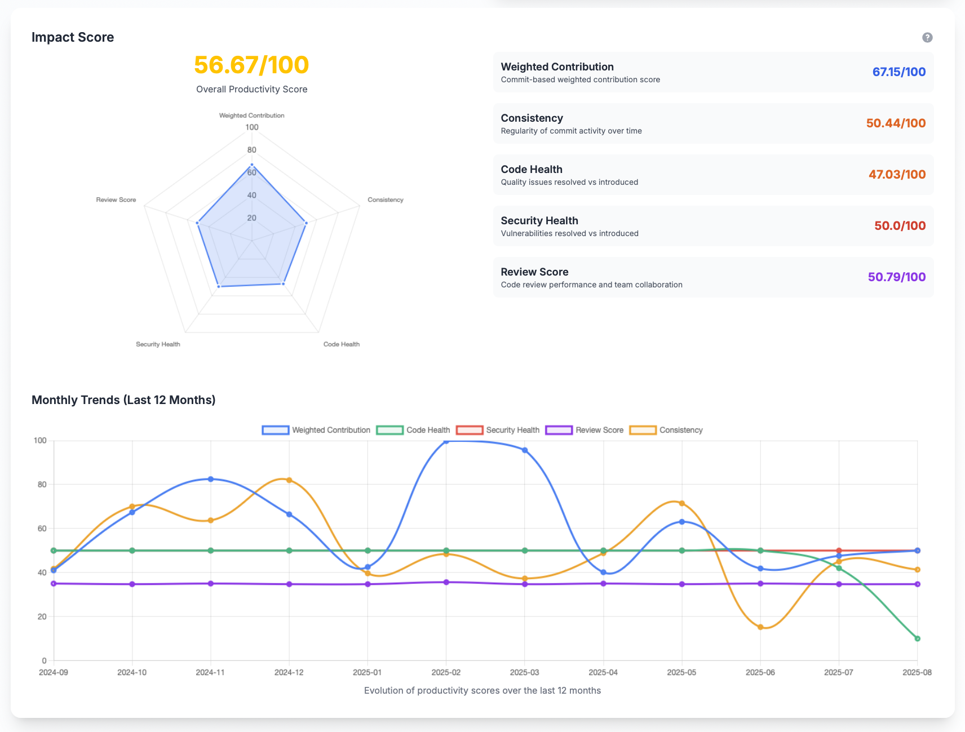965x732 pixels.
Task: Click Code Health data point at 2025-08
Action: point(917,638)
